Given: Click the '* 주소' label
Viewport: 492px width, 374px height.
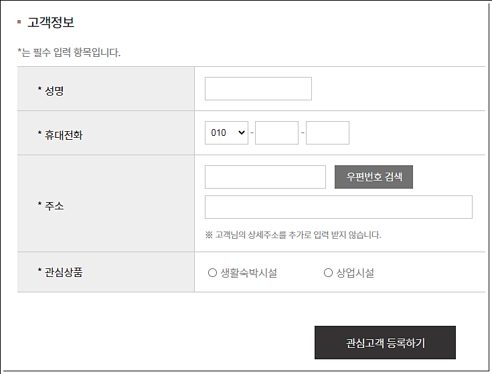Looking at the screenshot, I should [x=51, y=205].
